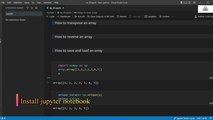Click the a=np.array code line
213x120 pixels.
(x=80, y=70)
